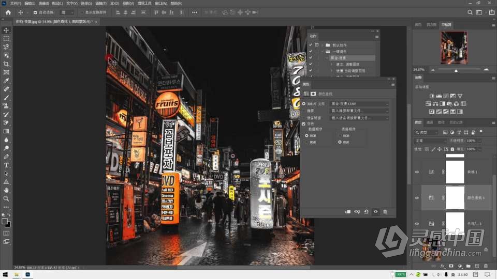
Task: Reset the adjustment to defaults in Properties
Action: (x=367, y=212)
